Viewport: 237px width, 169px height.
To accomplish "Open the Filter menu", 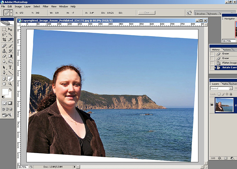I will 45,6.
